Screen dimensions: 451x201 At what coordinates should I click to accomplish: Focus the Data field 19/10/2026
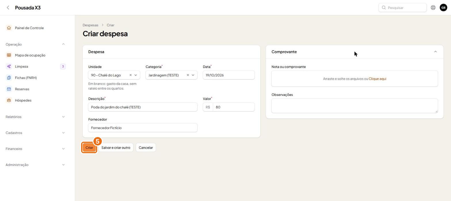pos(229,75)
